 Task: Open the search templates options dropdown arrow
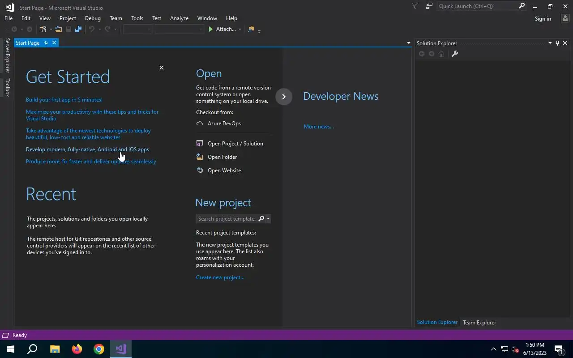tap(268, 219)
